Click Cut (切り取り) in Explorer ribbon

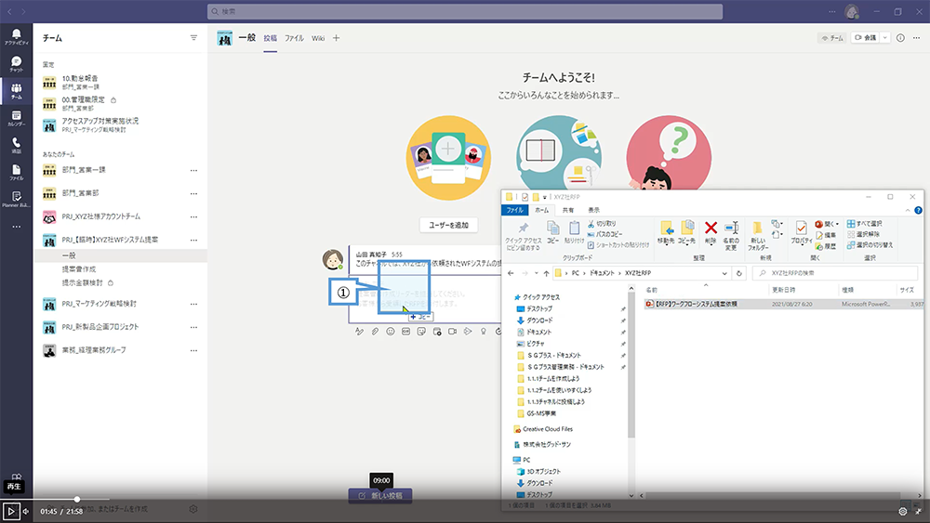(602, 224)
